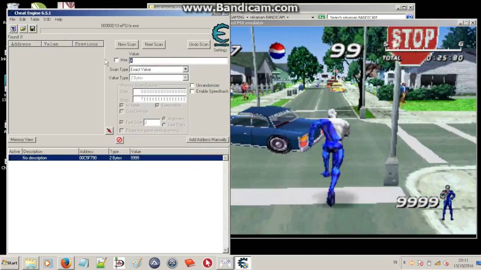Open media player taskbar icon
This screenshot has height=270, width=481.
(x=48, y=263)
